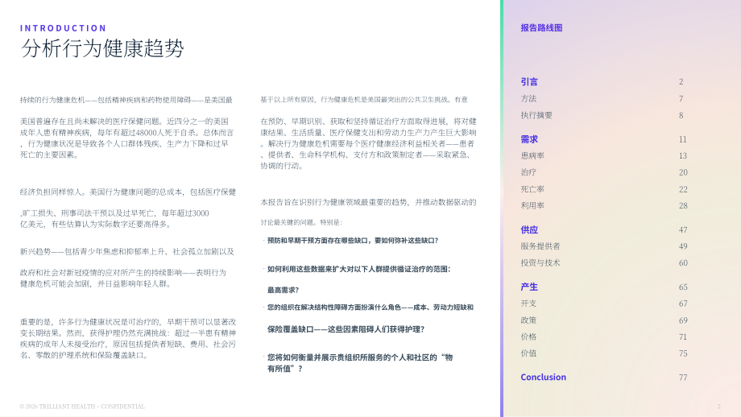Open the 价格 entry
The image size is (741, 417).
coord(528,336)
